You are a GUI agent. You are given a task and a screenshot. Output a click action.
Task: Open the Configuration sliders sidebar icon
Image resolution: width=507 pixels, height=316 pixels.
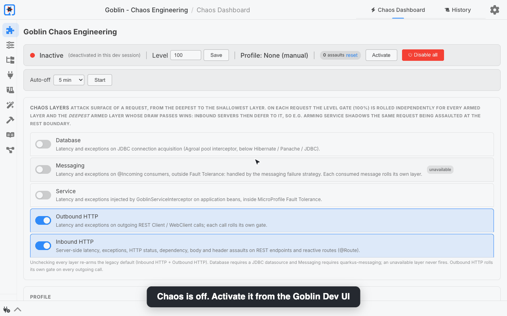pos(10,45)
